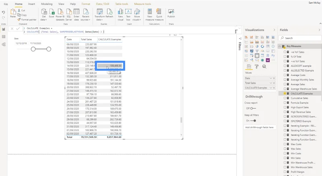The image size is (322, 176).
Task: Select the line chart visualization
Action: (x=246, y=42)
